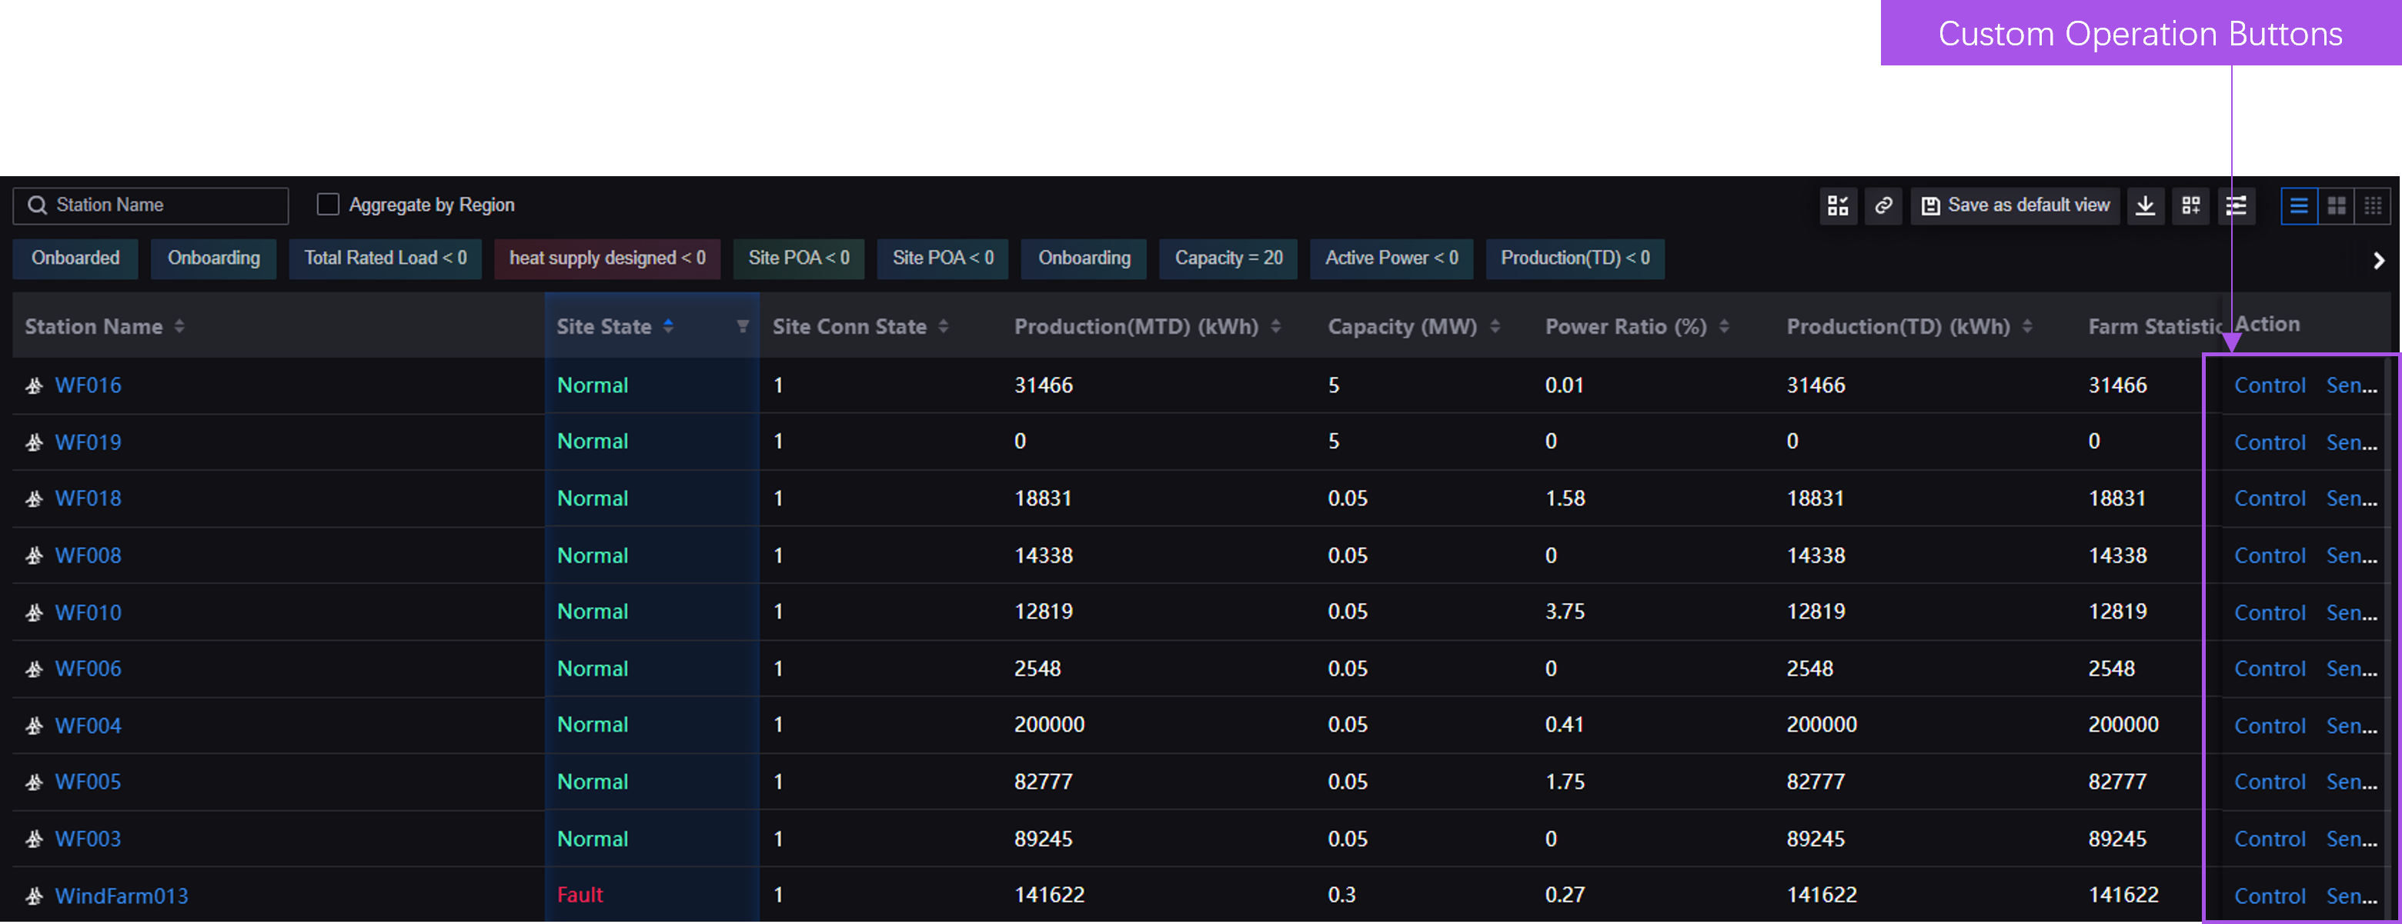Image resolution: width=2402 pixels, height=924 pixels.
Task: Open Site State column filter
Action: [742, 326]
